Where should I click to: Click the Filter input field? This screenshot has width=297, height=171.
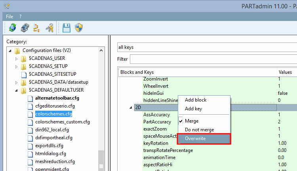213,59
